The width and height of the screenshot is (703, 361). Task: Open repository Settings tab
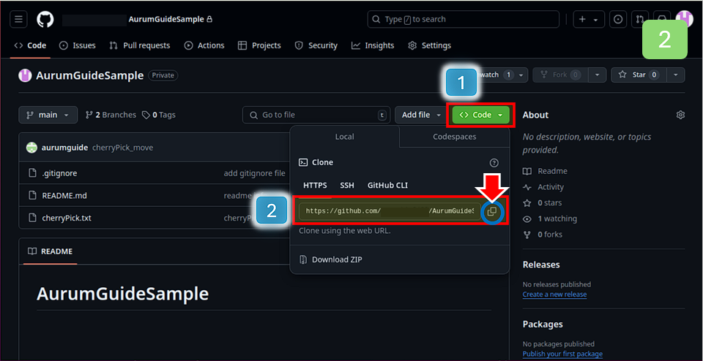tap(429, 45)
